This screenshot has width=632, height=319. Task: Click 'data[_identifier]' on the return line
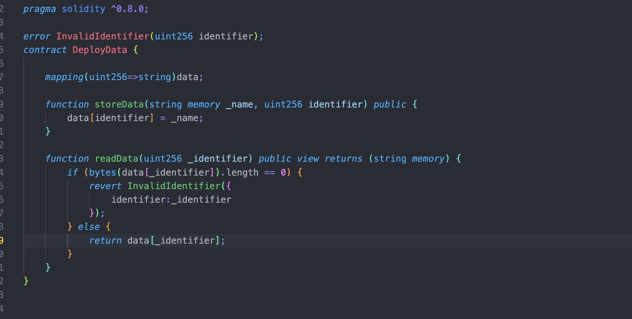pos(174,241)
